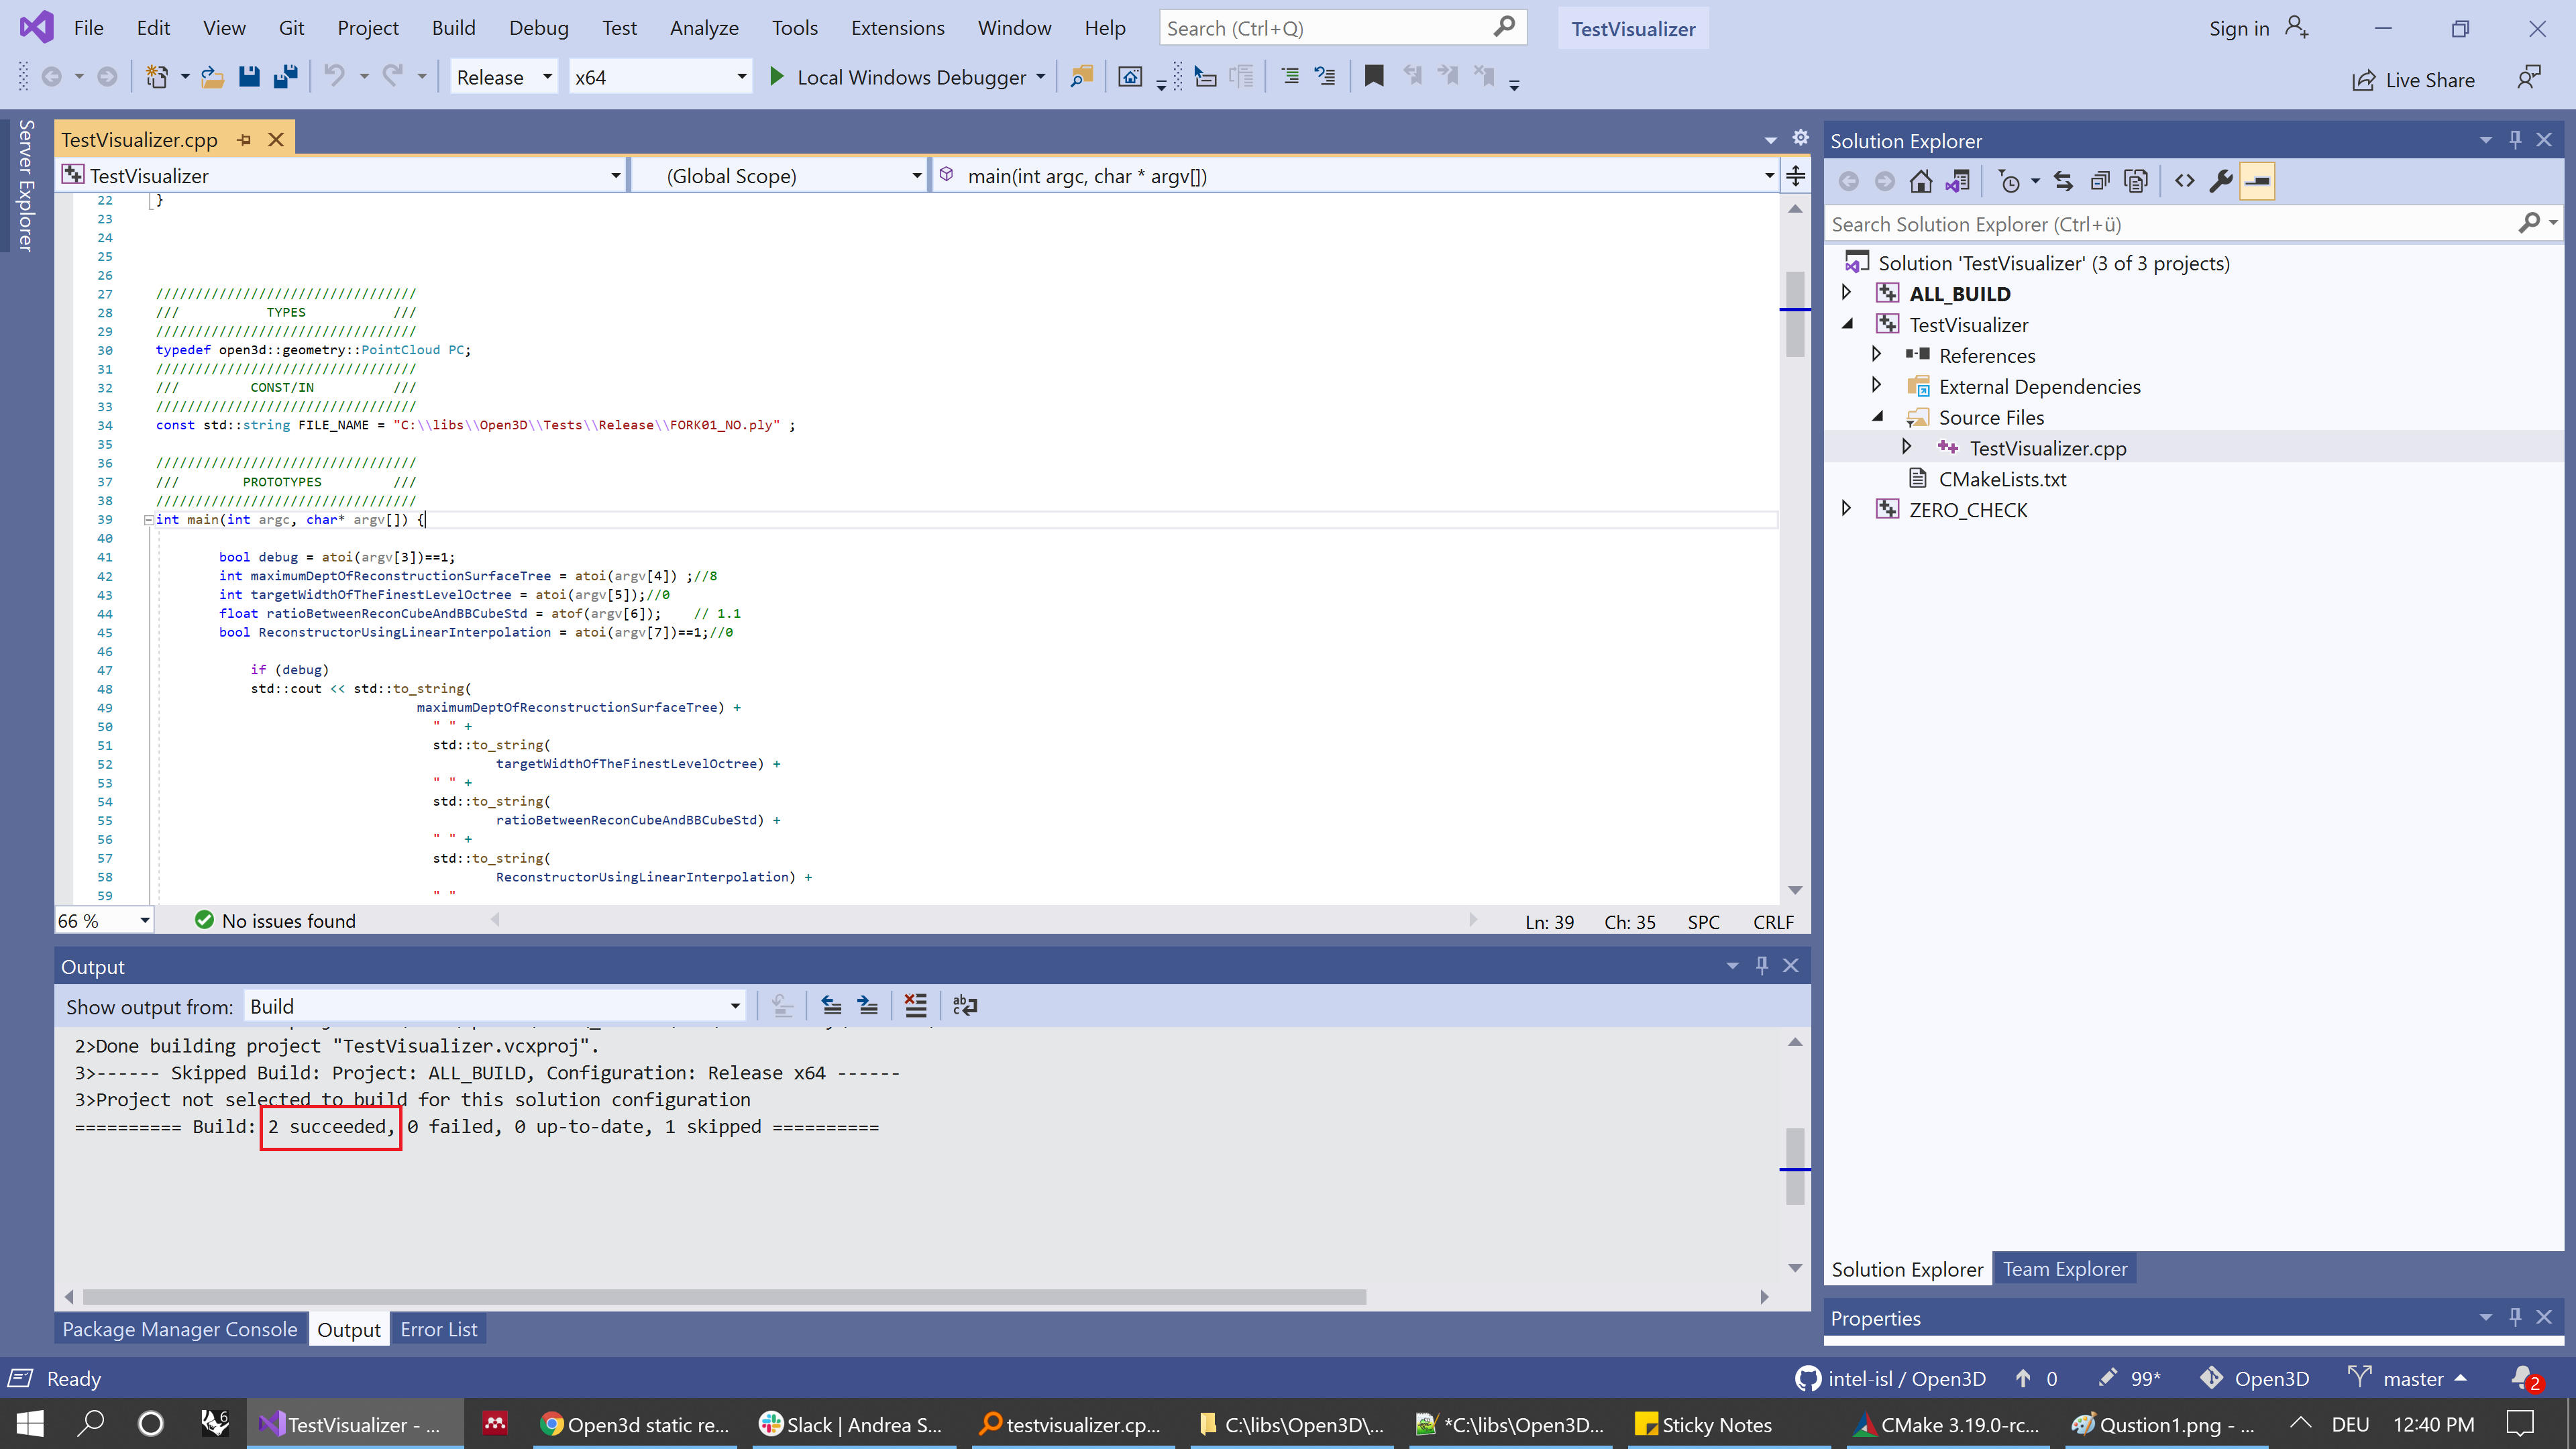Open the Show output from dropdown
Image resolution: width=2576 pixels, height=1449 pixels.
[736, 1006]
